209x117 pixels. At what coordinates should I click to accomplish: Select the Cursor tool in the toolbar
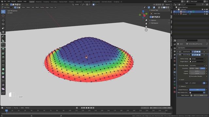pos(3,16)
